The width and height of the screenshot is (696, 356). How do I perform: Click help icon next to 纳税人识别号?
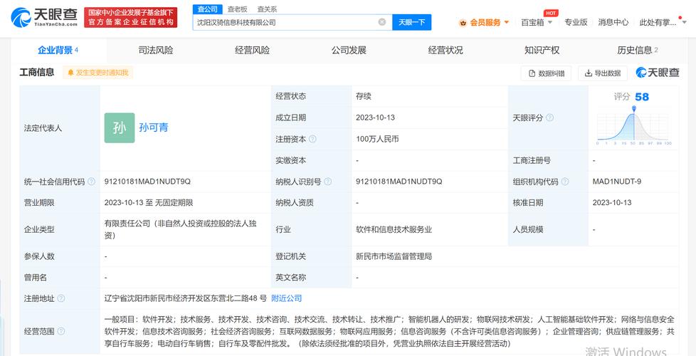(327, 182)
